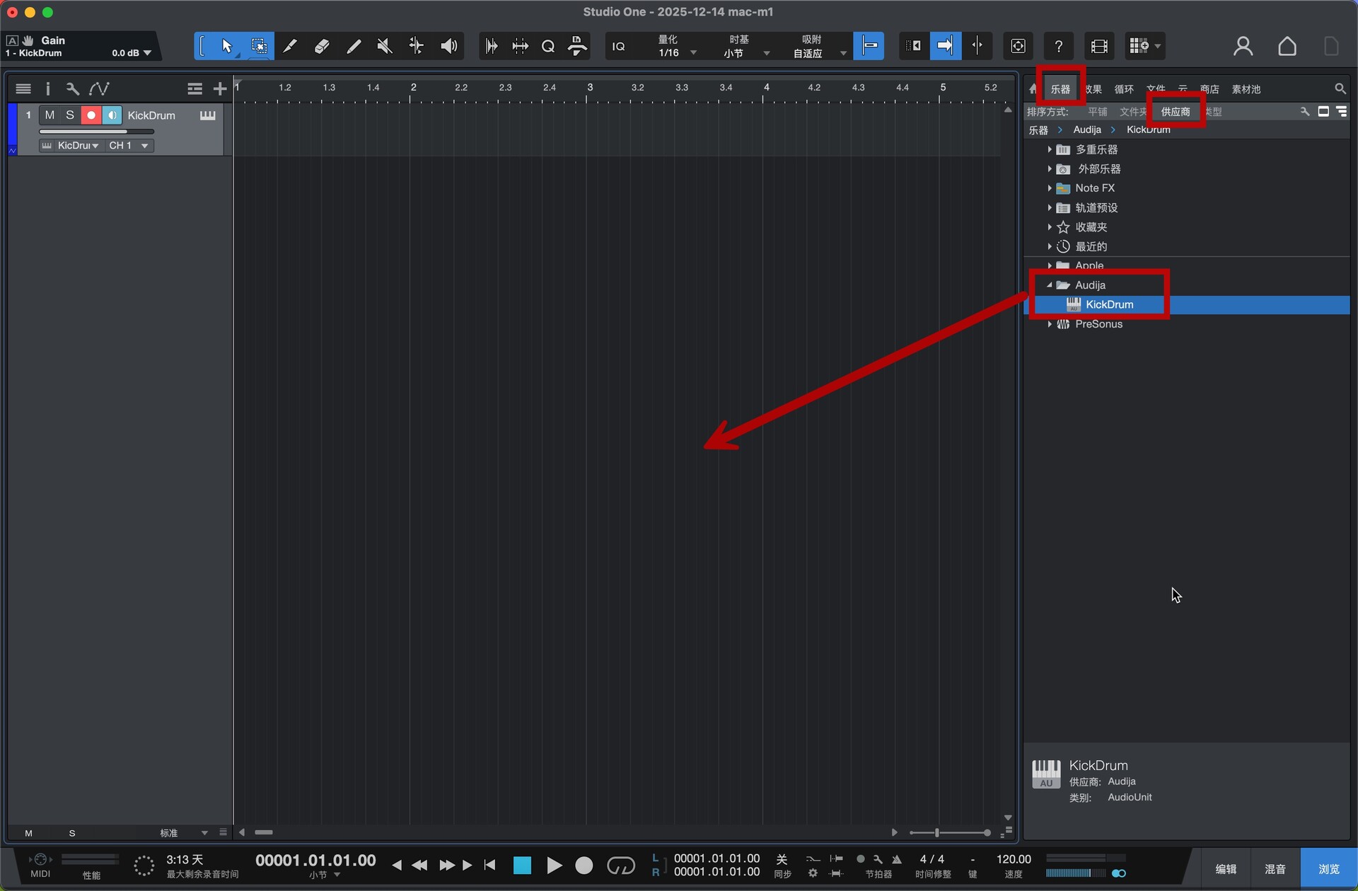This screenshot has height=891, width=1358.
Task: Select the KickDrum instrument in the browser
Action: pos(1109,304)
